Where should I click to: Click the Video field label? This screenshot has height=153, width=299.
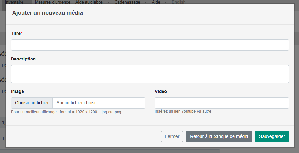161,91
